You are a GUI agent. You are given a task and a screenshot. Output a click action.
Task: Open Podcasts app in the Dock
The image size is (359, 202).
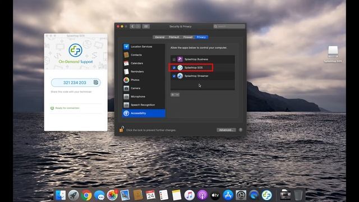click(202, 195)
